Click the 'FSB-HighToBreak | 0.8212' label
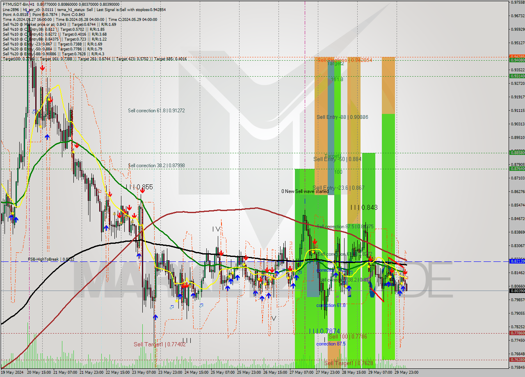This screenshot has height=377, width=525. [x=51, y=259]
